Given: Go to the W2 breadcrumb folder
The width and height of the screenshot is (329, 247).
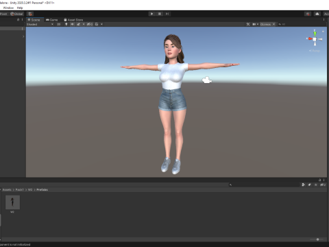Looking at the screenshot, I should 30,190.
